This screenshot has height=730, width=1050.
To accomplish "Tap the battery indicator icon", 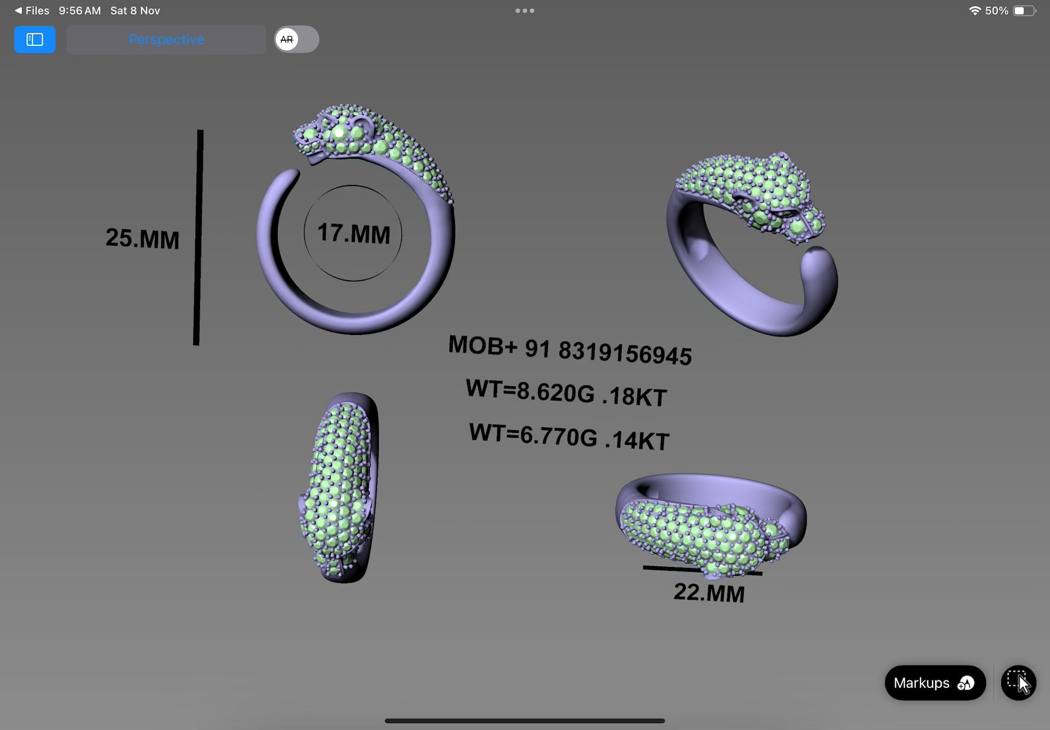I will tap(1024, 10).
